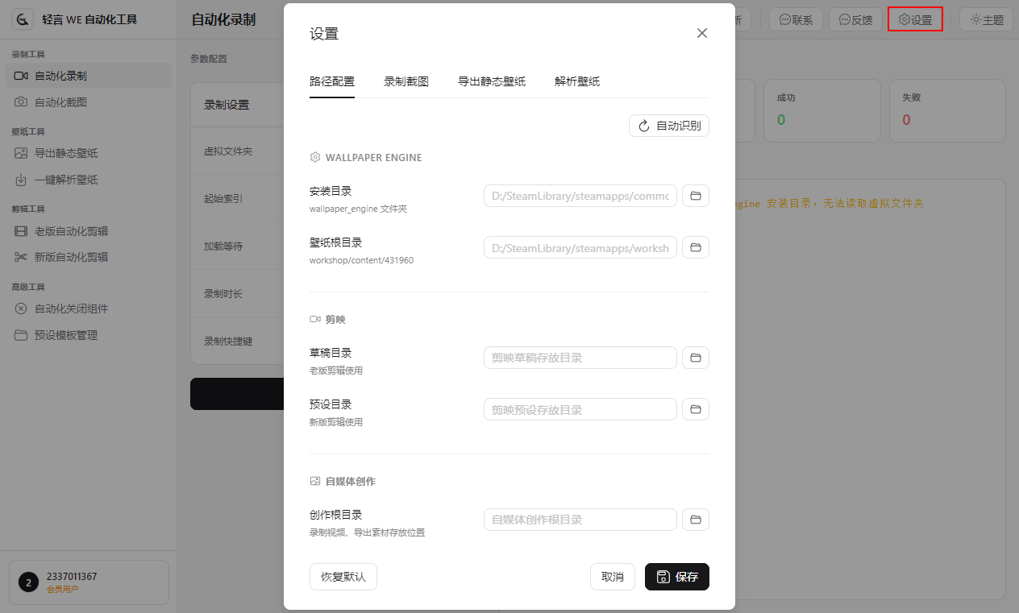Click the 剪映草稿存放目录 input field
The width and height of the screenshot is (1019, 613).
pyautogui.click(x=580, y=358)
